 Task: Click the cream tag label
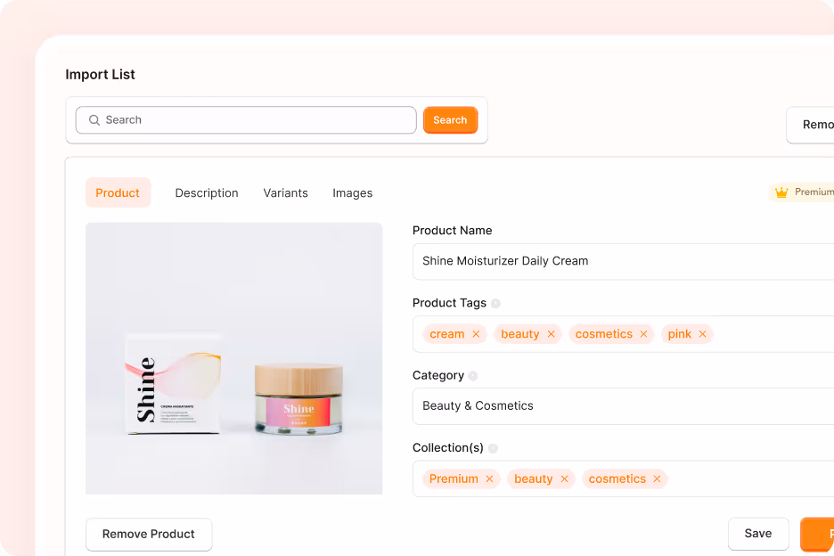[x=446, y=334]
